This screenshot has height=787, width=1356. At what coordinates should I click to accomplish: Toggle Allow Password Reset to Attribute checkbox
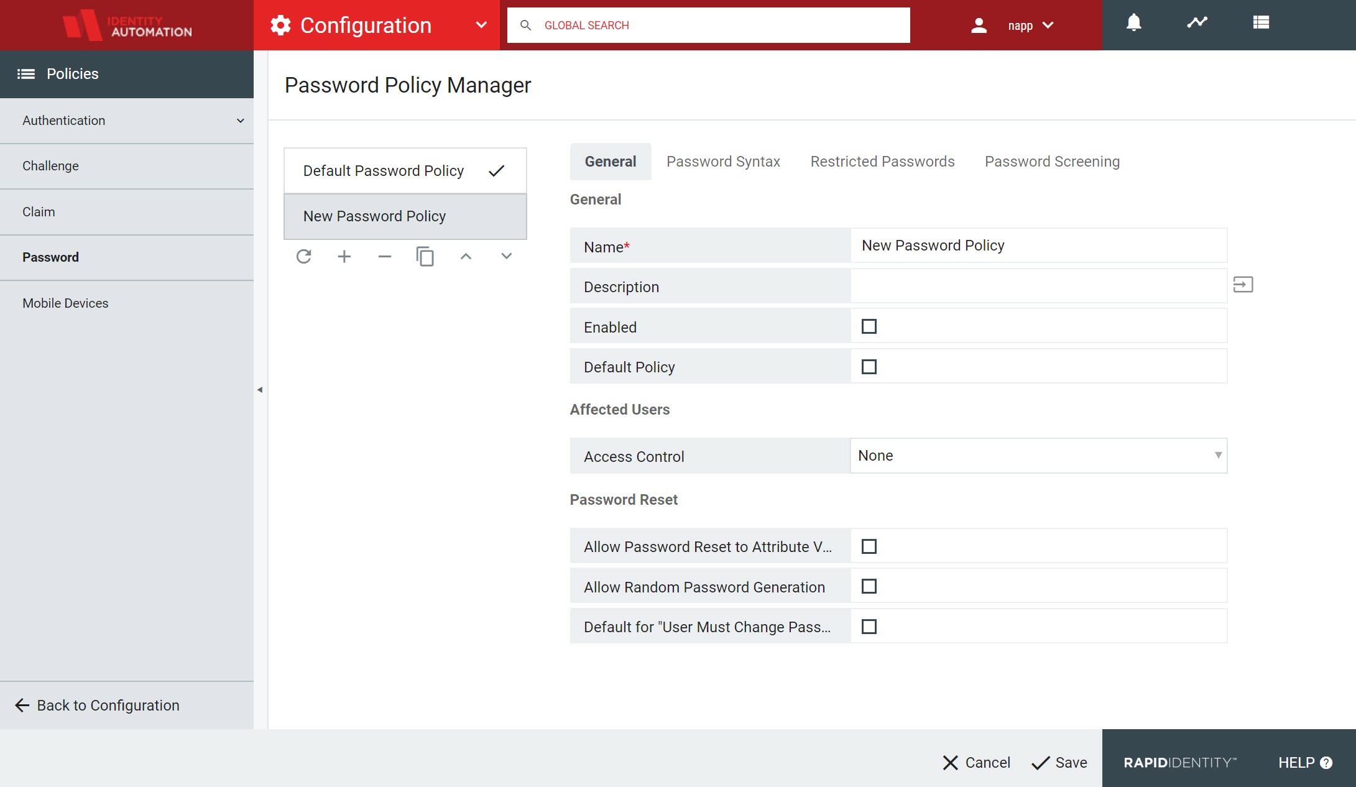(869, 546)
